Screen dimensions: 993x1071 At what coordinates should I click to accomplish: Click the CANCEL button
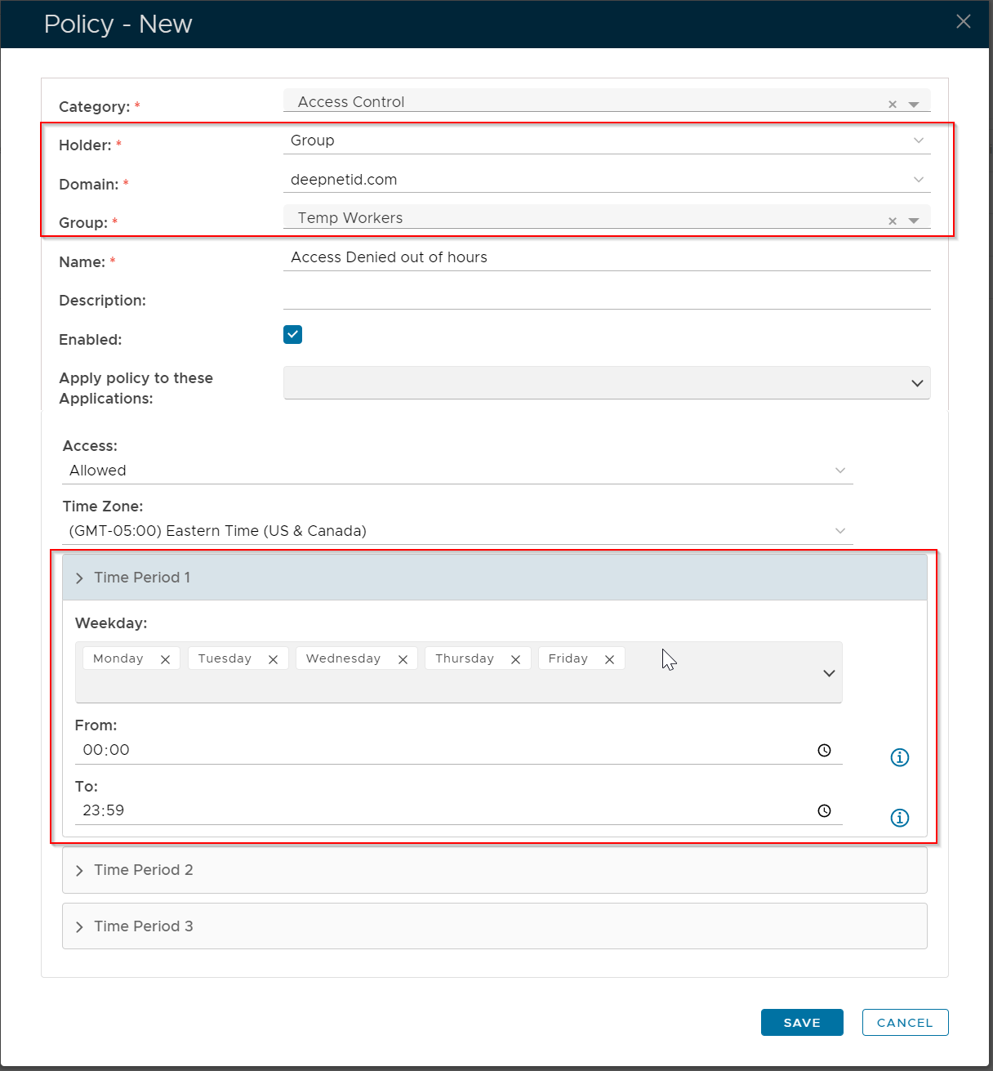click(x=905, y=1022)
